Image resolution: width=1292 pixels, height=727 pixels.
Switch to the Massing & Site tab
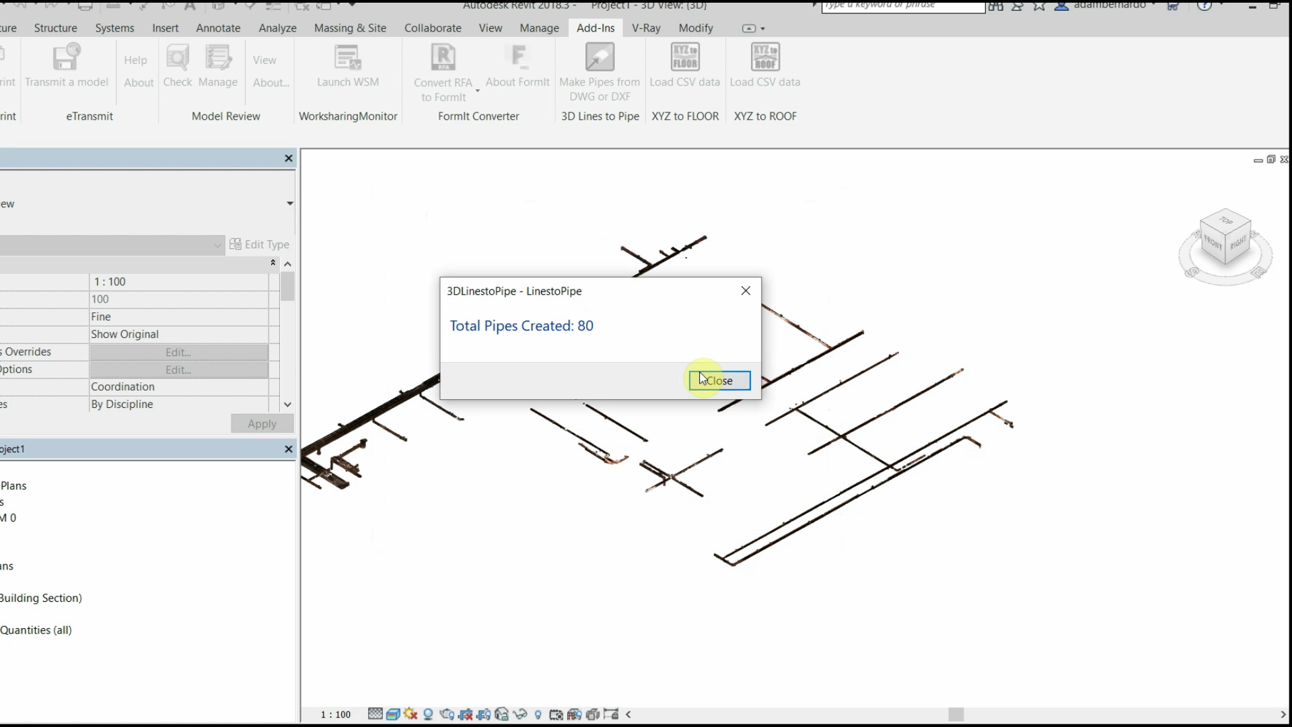pos(350,28)
